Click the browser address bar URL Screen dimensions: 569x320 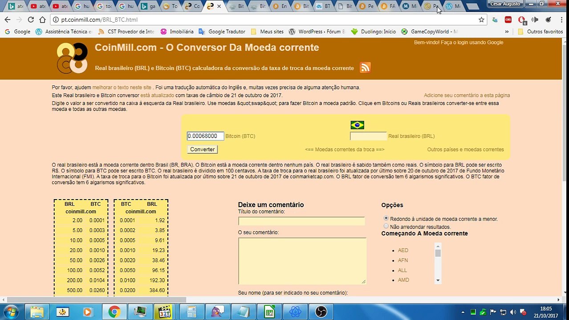99,20
